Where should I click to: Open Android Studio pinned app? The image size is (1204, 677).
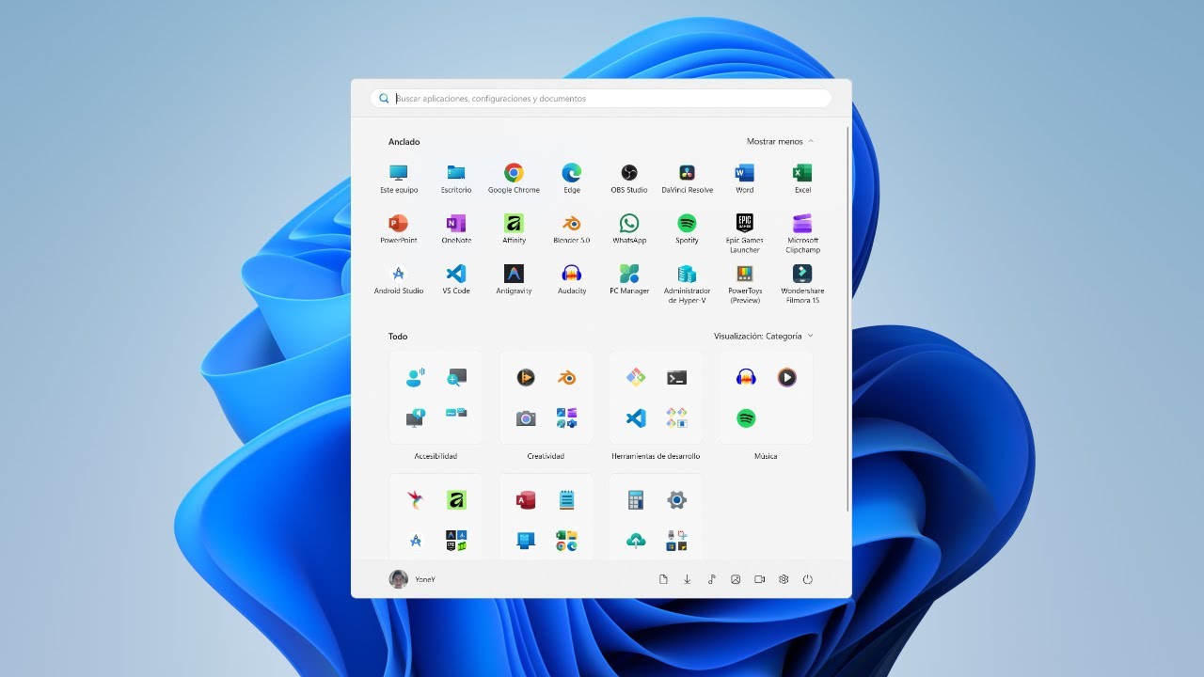(x=399, y=279)
